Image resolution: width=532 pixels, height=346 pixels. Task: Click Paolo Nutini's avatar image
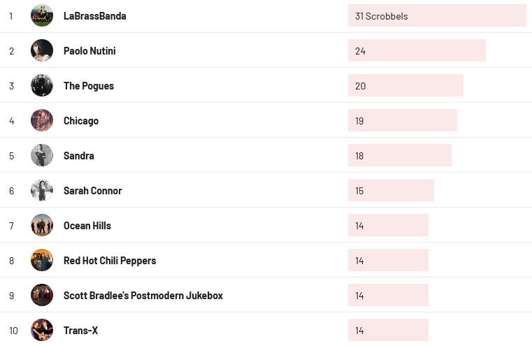[42, 50]
